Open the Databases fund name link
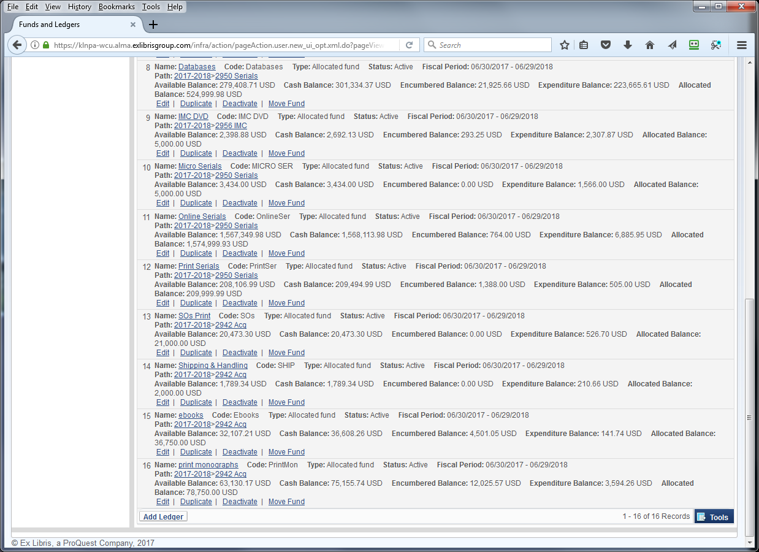The image size is (759, 552). [x=197, y=67]
